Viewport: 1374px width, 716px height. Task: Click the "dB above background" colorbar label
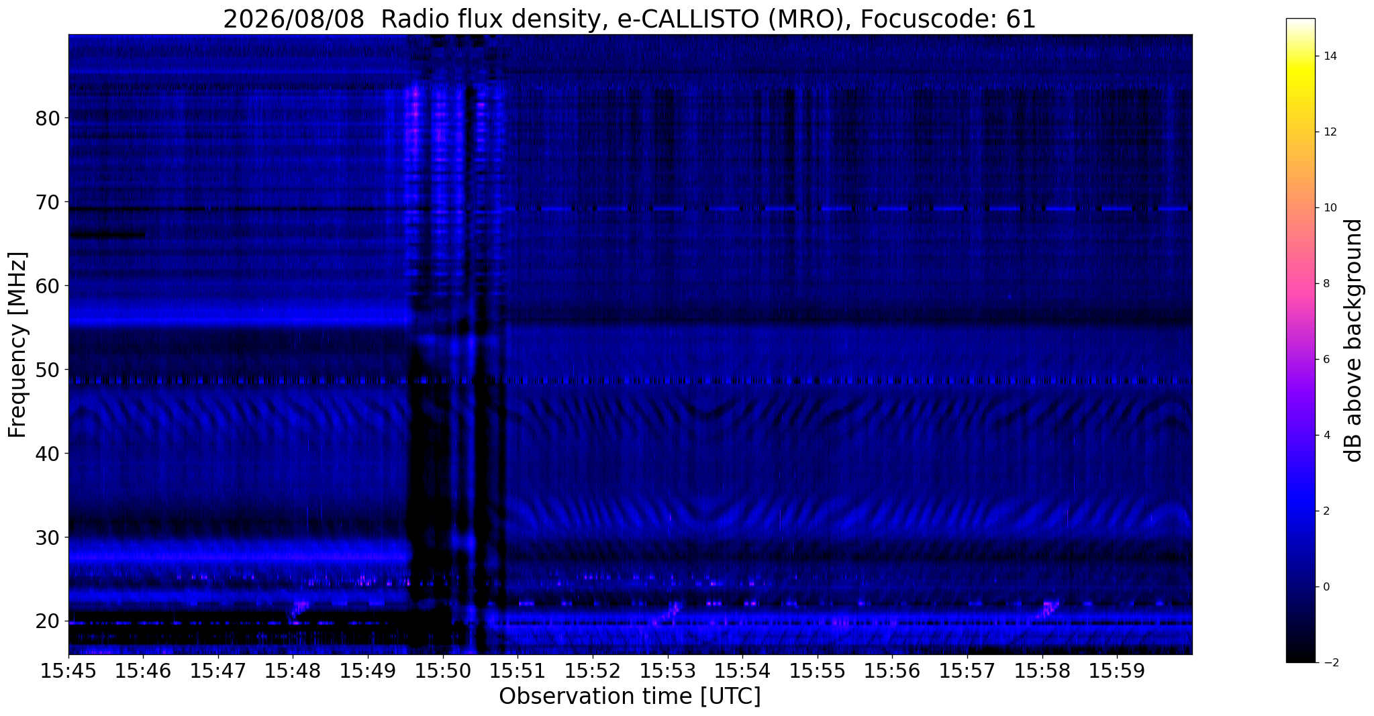pos(1354,340)
